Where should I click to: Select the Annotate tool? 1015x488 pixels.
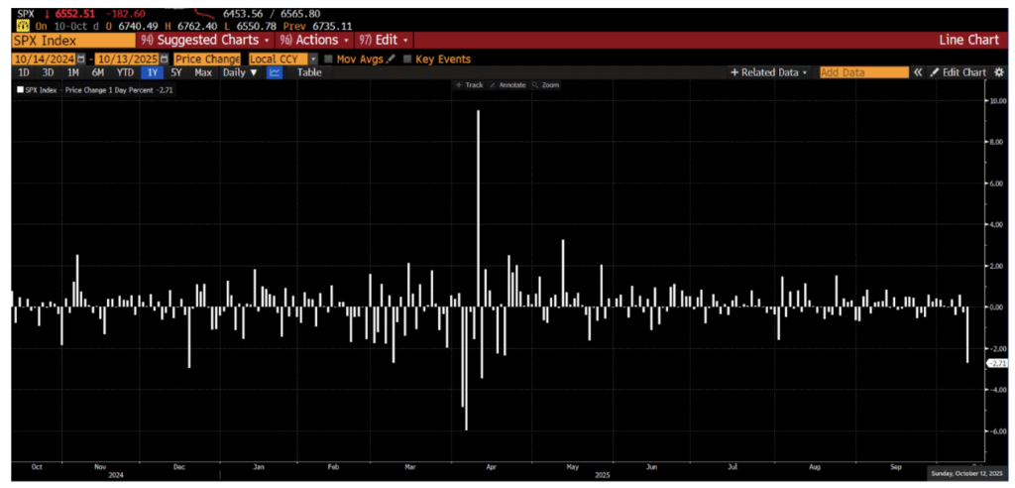[x=507, y=85]
